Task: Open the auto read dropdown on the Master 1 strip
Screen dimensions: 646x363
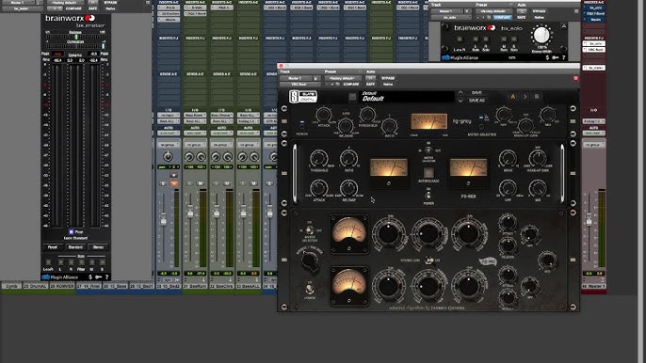Action: pos(593,134)
